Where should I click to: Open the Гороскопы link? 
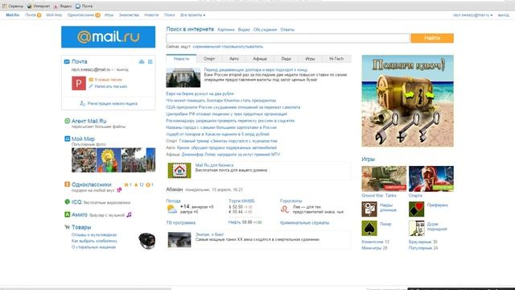click(x=290, y=201)
